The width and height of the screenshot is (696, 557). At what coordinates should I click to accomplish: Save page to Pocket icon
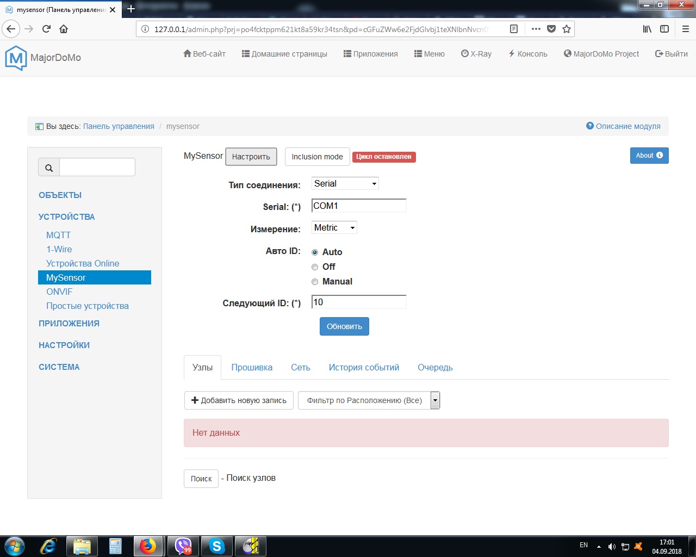(x=551, y=29)
